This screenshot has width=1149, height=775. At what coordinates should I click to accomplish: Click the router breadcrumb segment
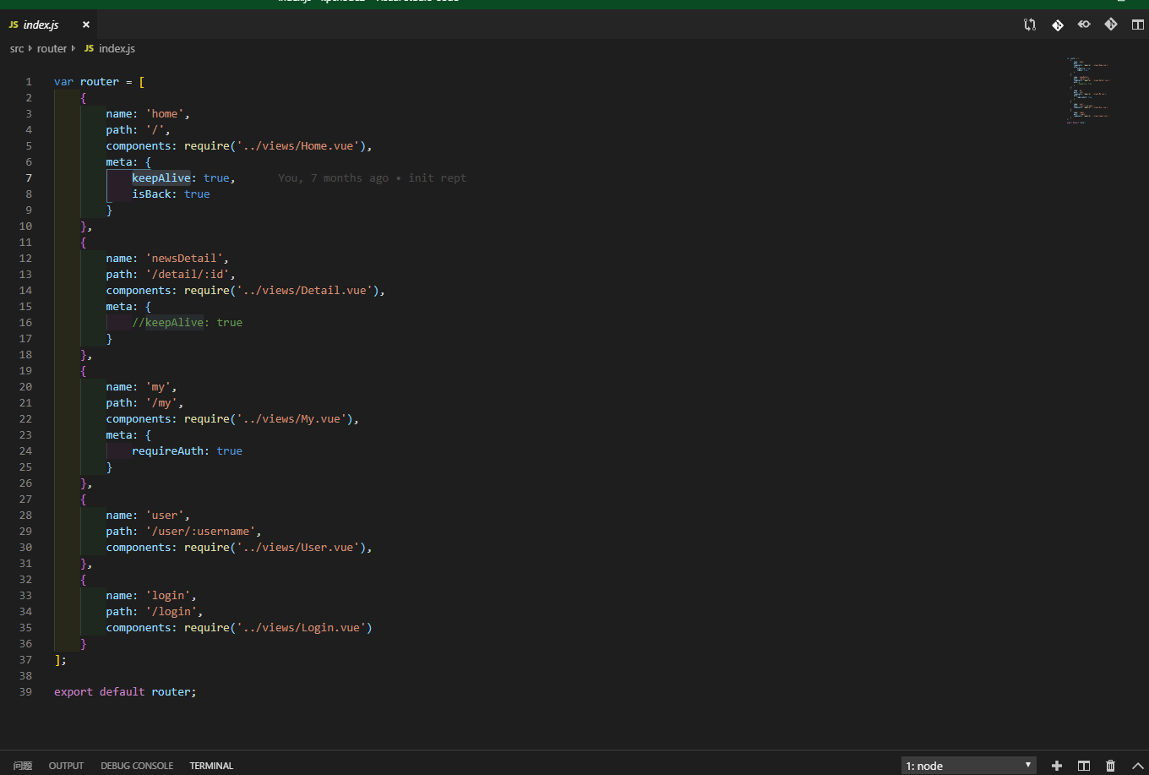(52, 49)
